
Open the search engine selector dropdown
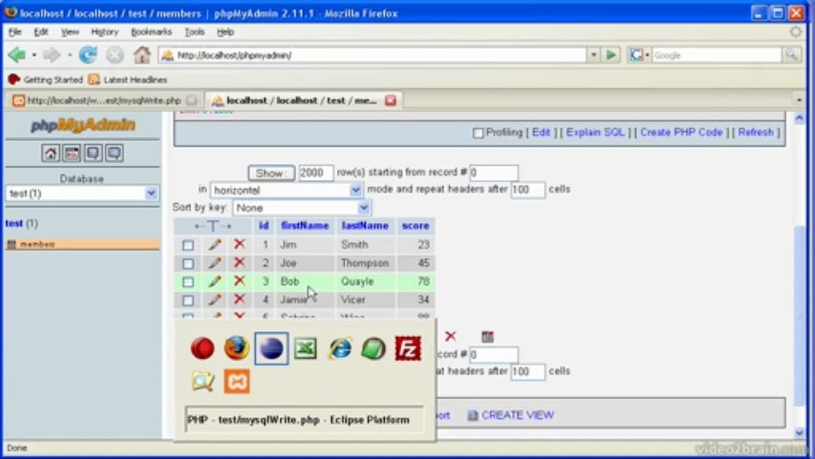639,55
